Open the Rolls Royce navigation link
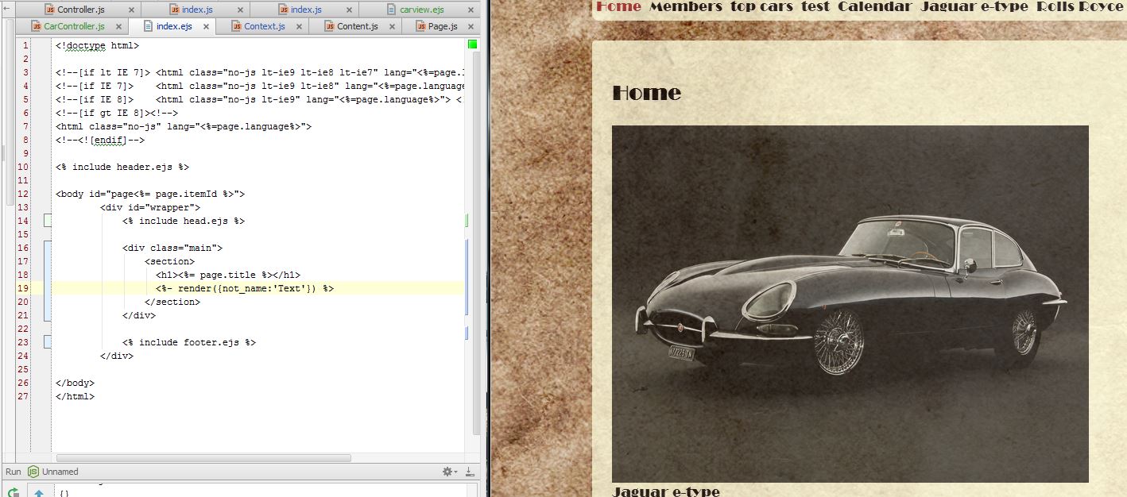 coord(1080,6)
